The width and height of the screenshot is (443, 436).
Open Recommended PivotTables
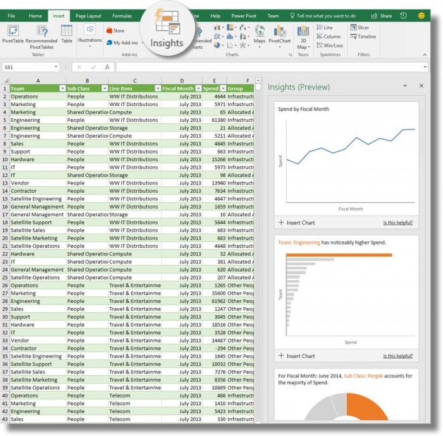[42, 32]
